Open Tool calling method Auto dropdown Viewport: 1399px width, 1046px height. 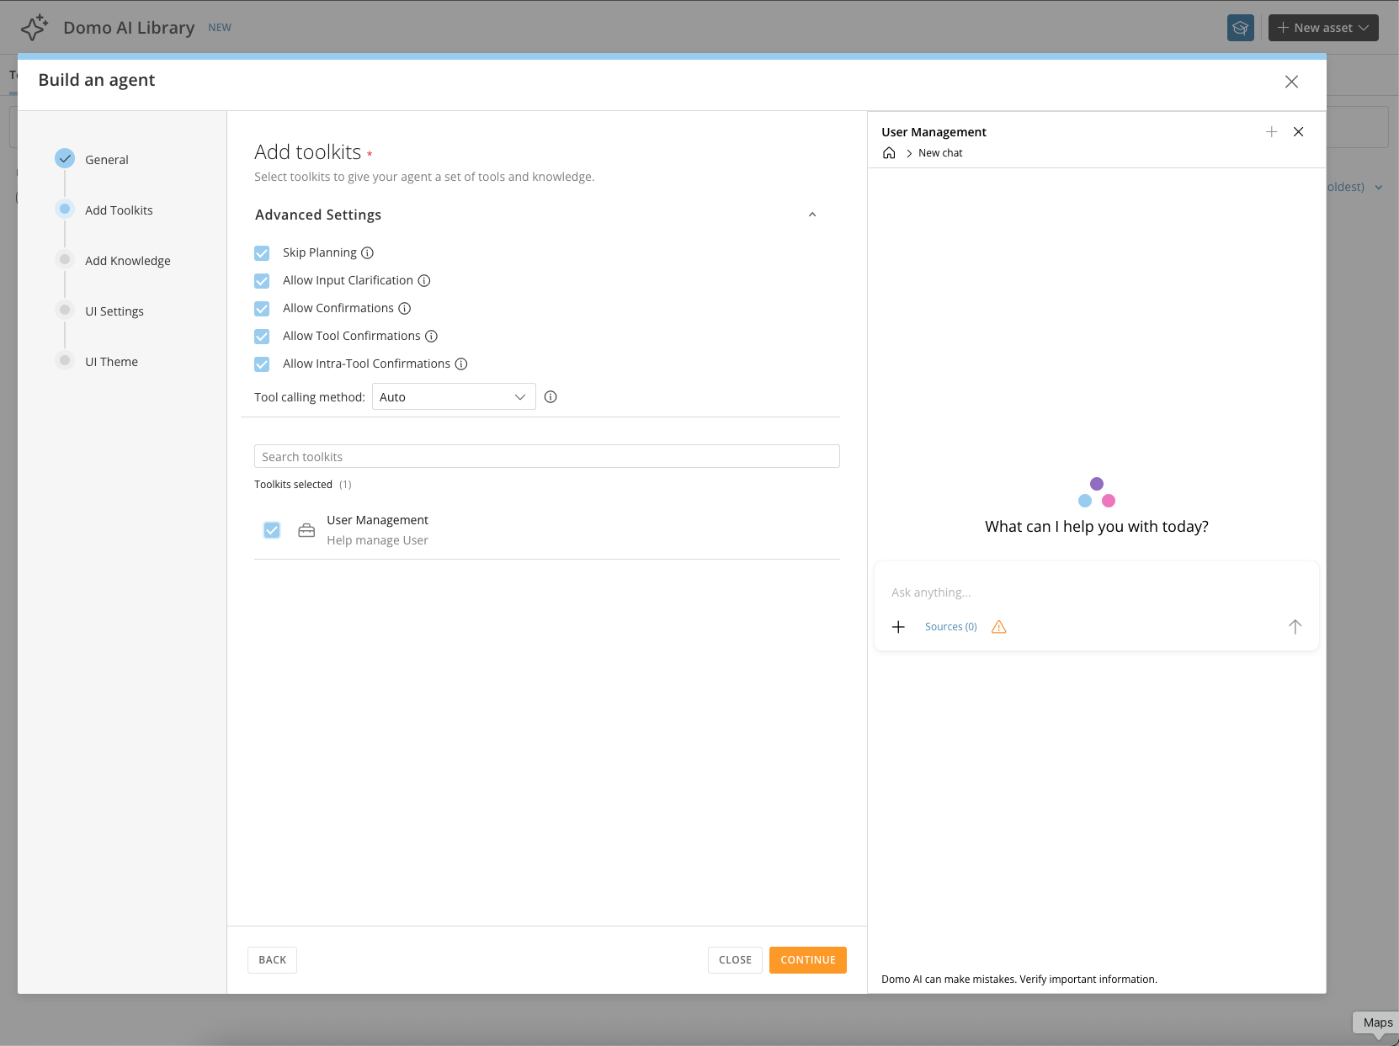454,397
